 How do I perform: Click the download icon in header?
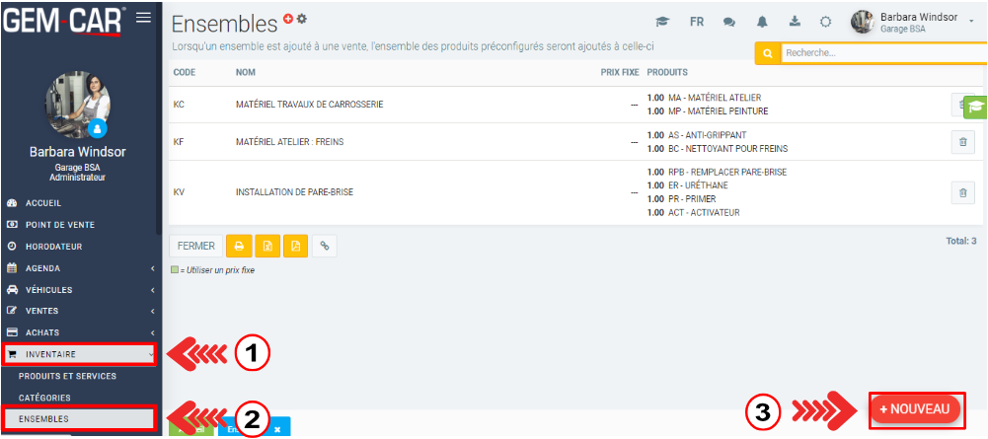point(795,22)
